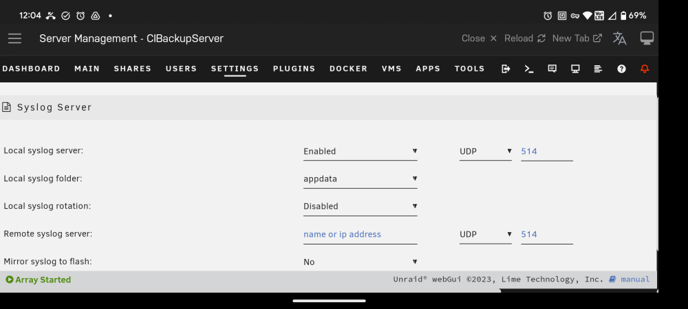Tap the VPN key status icon

pyautogui.click(x=574, y=16)
